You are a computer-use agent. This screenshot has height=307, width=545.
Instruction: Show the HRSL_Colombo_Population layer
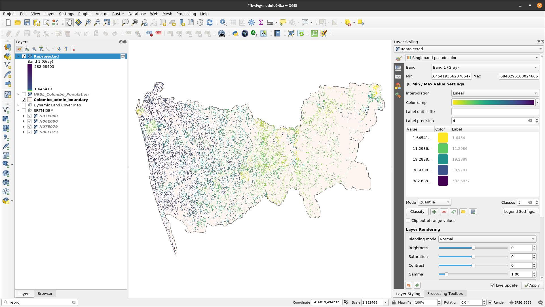tap(24, 94)
